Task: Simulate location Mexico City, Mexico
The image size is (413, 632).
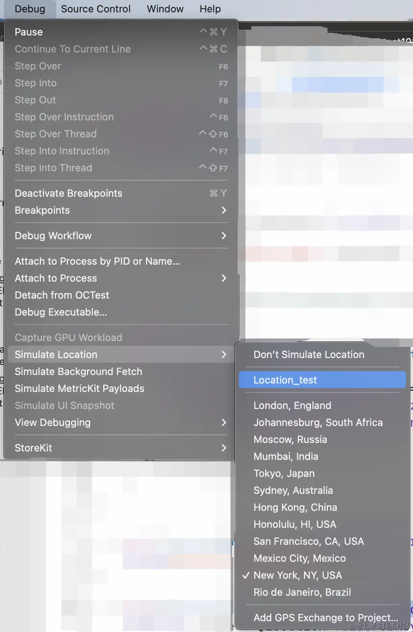Action: point(322,558)
